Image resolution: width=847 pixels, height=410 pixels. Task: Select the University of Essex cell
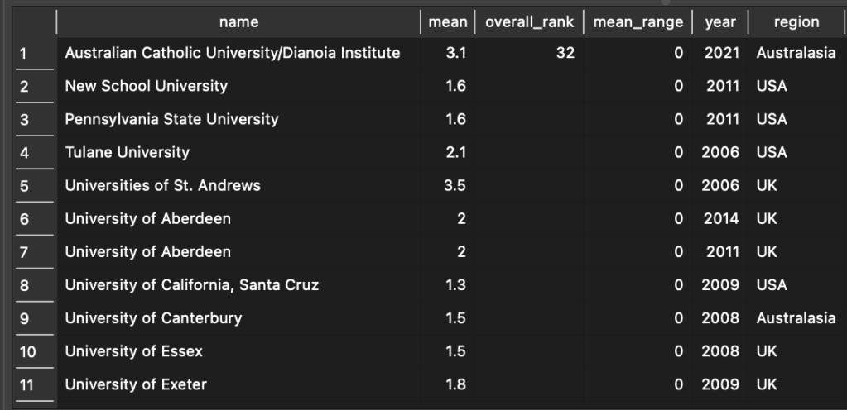(134, 351)
